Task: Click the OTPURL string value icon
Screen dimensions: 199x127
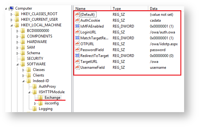Action: click(77, 44)
